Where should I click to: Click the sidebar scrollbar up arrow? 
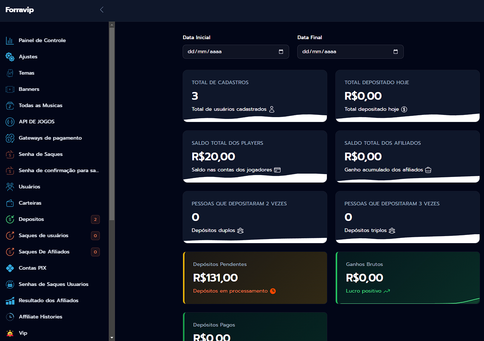pos(112,25)
